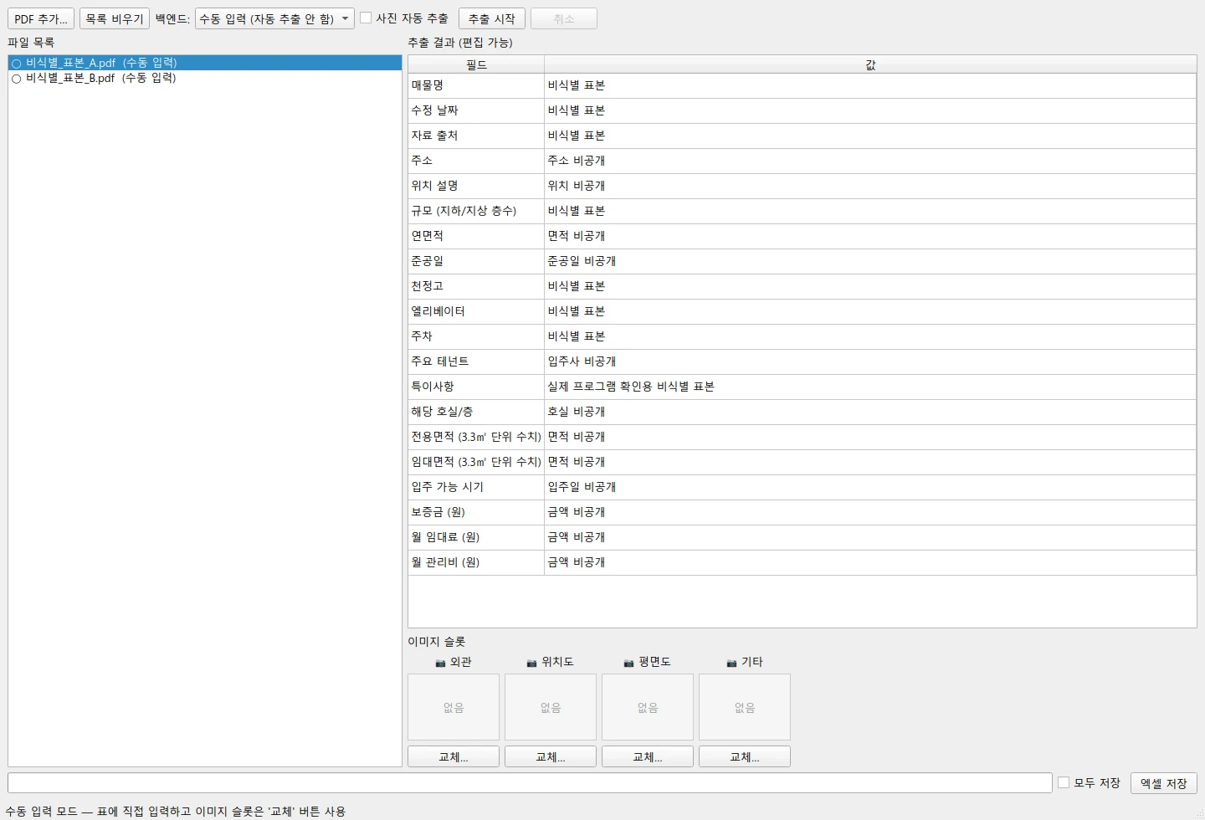Select the 외관 empty image slot
Viewport: 1205px width, 820px height.
coord(454,707)
